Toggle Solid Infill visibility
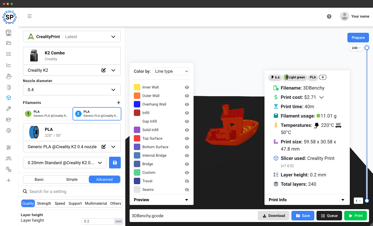Screen dimensions: 373x226 [187, 130]
